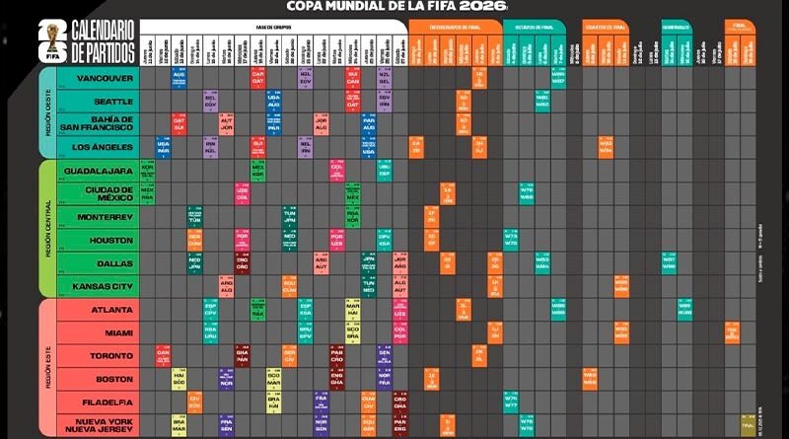The height and width of the screenshot is (439, 789).
Task: Open the CAN match cell in Toronto row
Action: click(x=163, y=355)
